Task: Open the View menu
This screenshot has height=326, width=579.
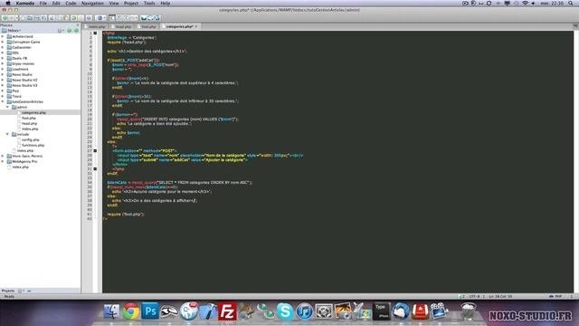Action: tap(114, 3)
